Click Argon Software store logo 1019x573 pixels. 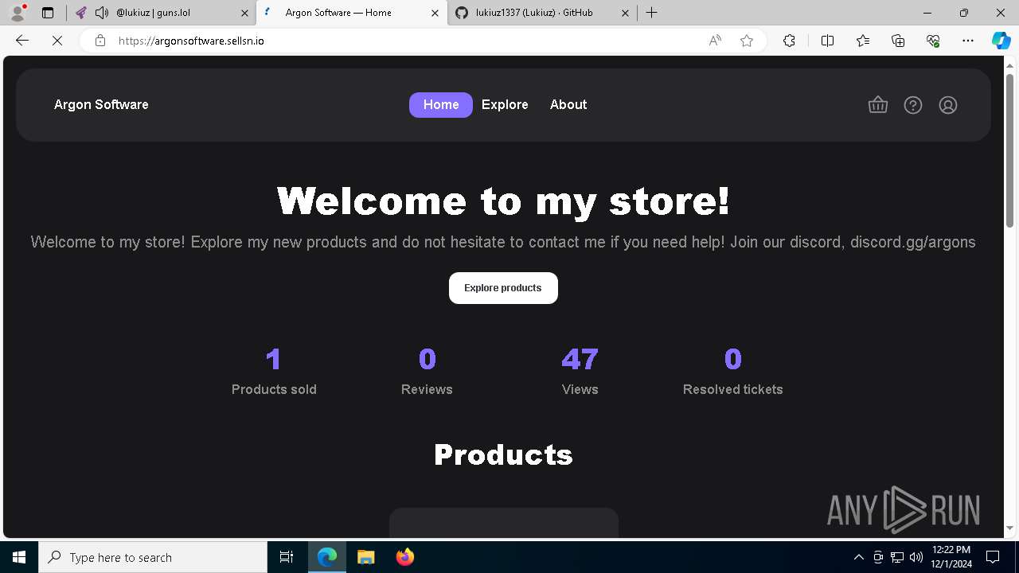coord(101,105)
